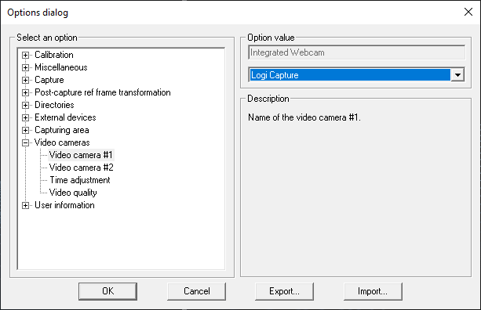Expand the Miscellaneous tree node
481x310 pixels.
pos(25,67)
